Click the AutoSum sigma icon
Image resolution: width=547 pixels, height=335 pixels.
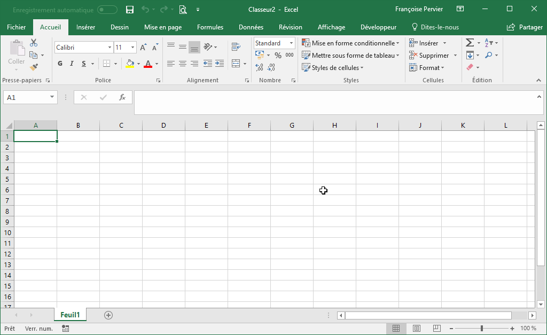tap(470, 43)
